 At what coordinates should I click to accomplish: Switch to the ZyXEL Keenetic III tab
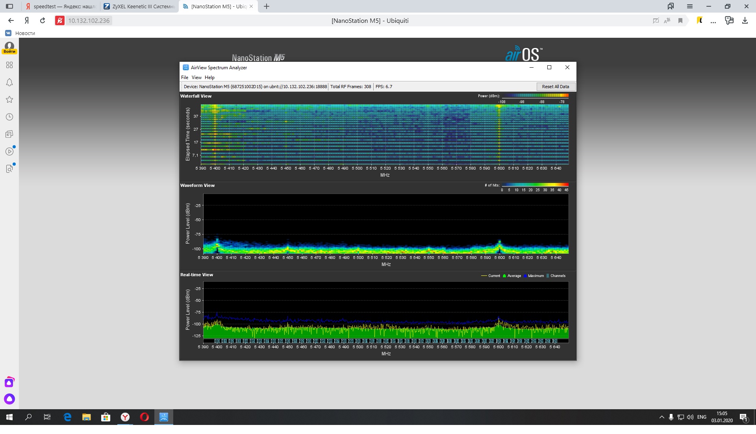139,6
